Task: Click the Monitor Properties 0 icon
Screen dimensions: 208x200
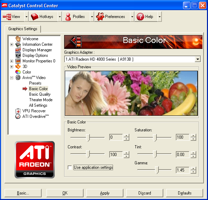Action: 18,61
